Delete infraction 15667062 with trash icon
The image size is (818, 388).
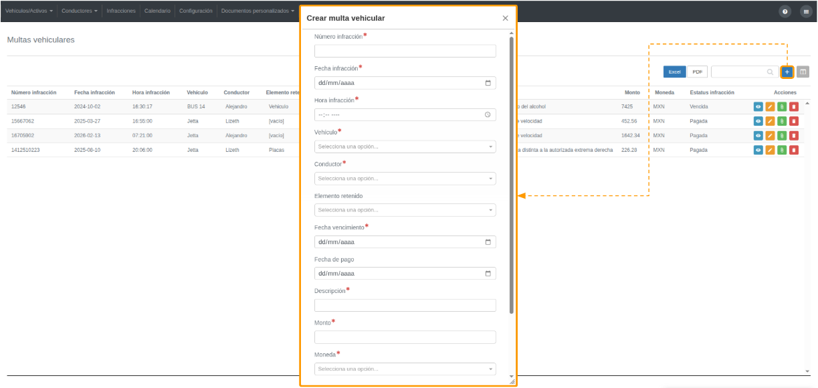793,121
